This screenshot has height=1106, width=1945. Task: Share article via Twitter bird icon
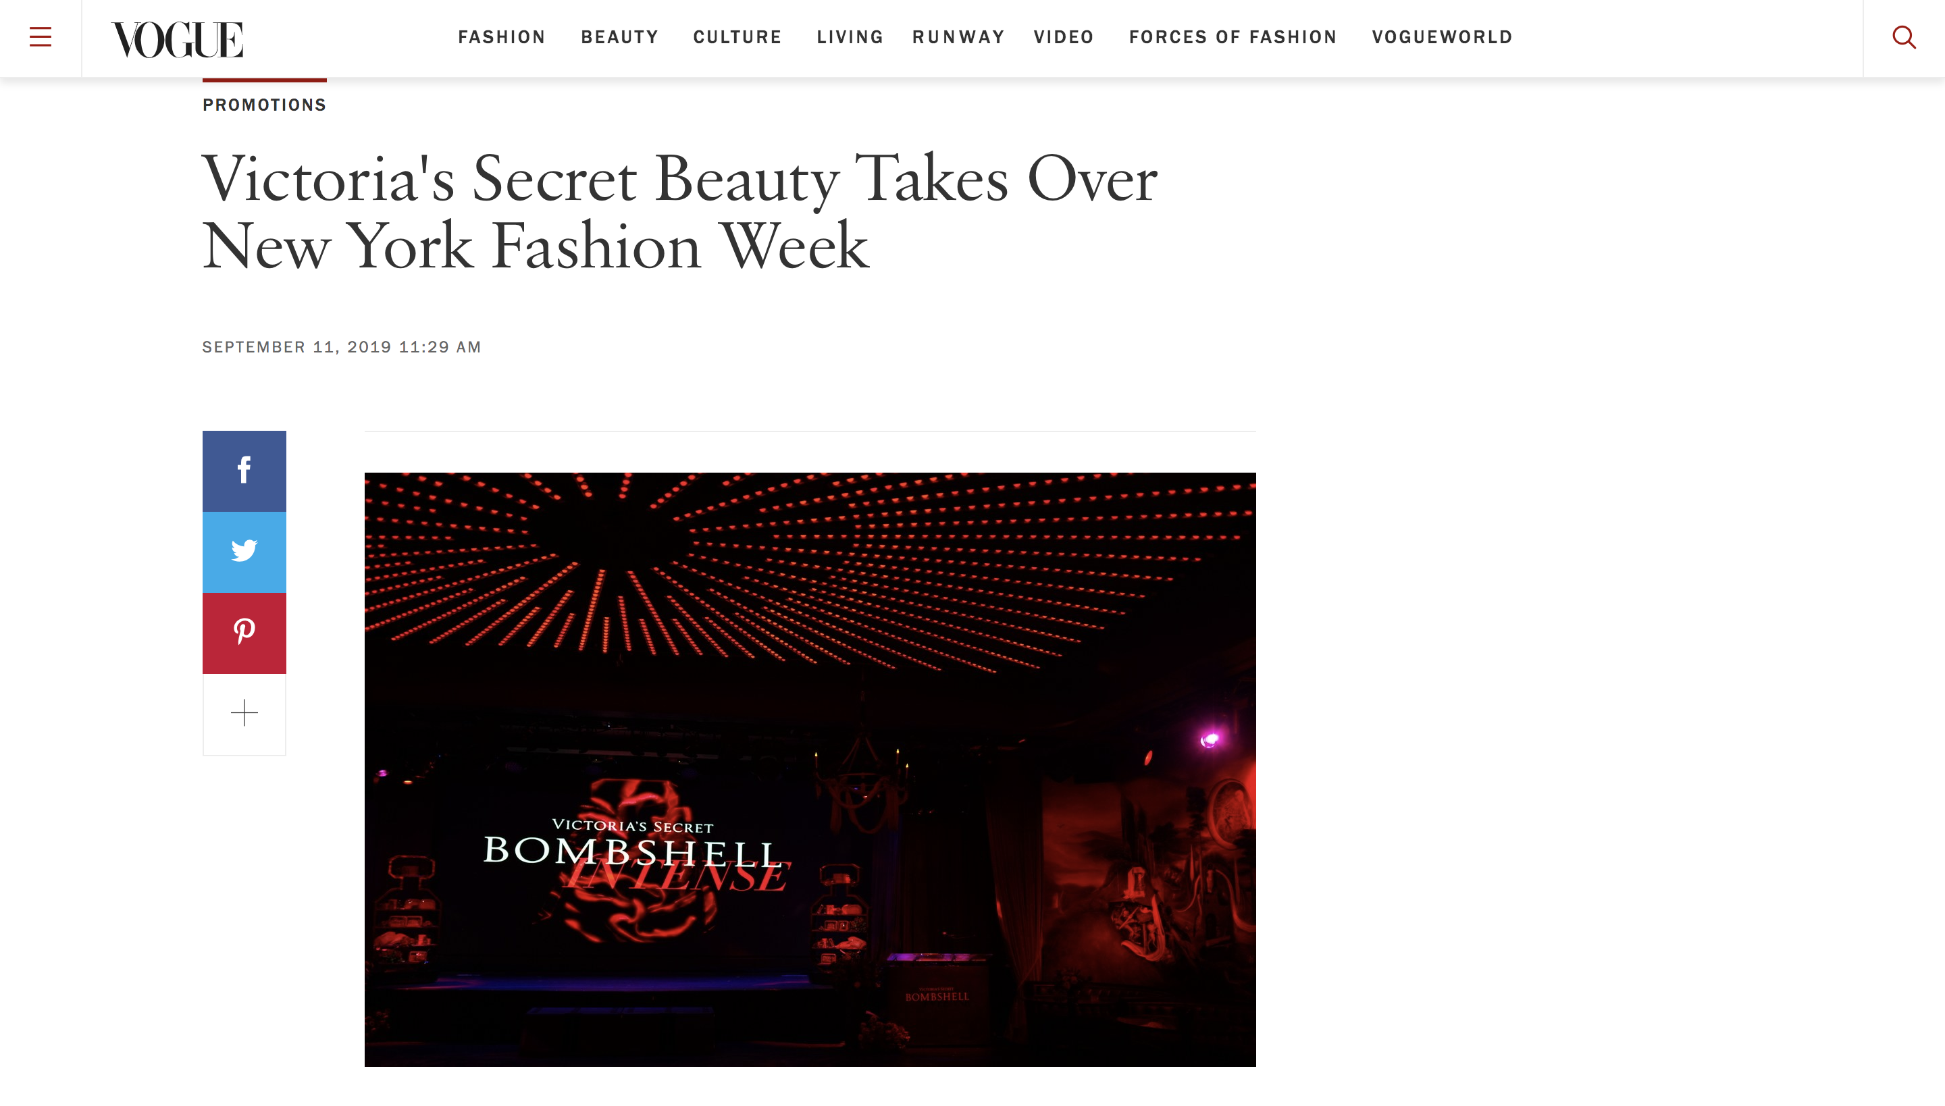244,552
